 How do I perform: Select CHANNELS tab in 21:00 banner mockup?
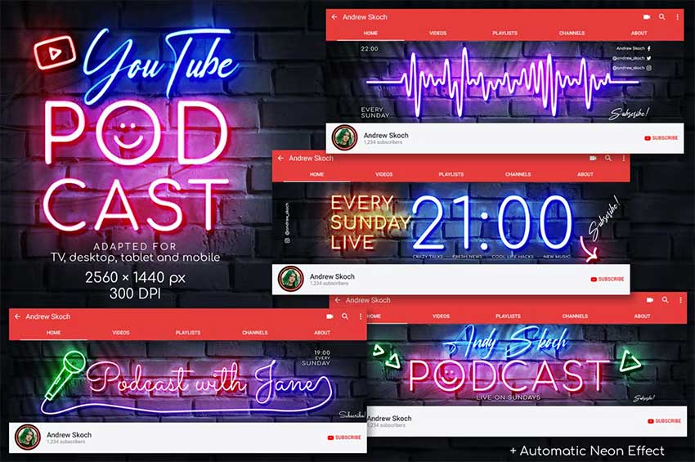(518, 174)
